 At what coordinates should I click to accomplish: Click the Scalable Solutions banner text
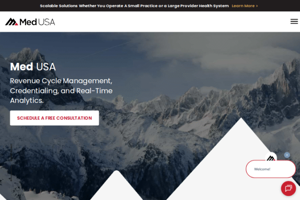tap(134, 6)
